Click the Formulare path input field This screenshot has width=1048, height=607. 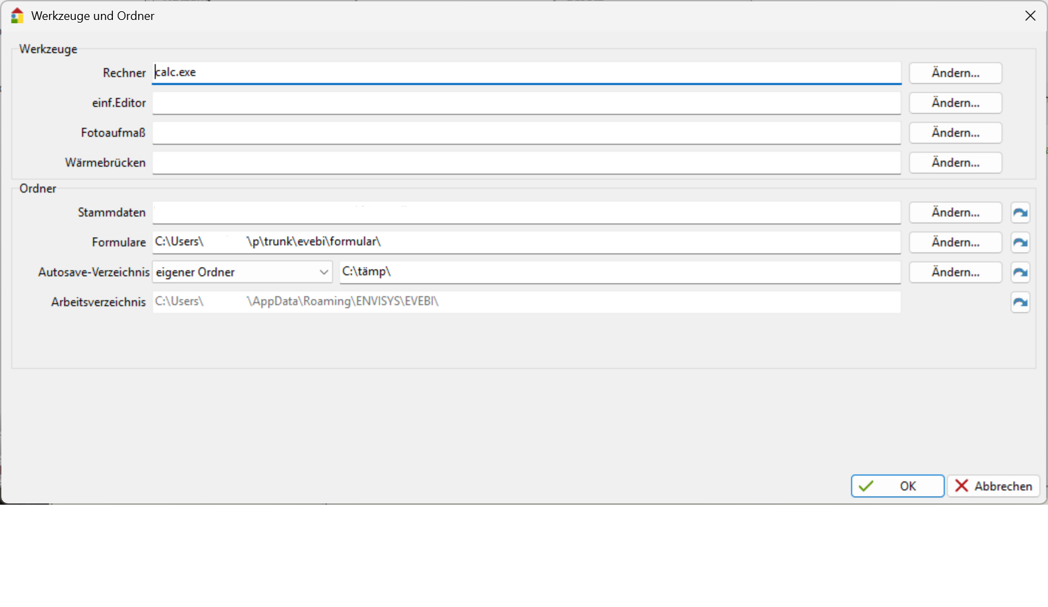pyautogui.click(x=526, y=242)
